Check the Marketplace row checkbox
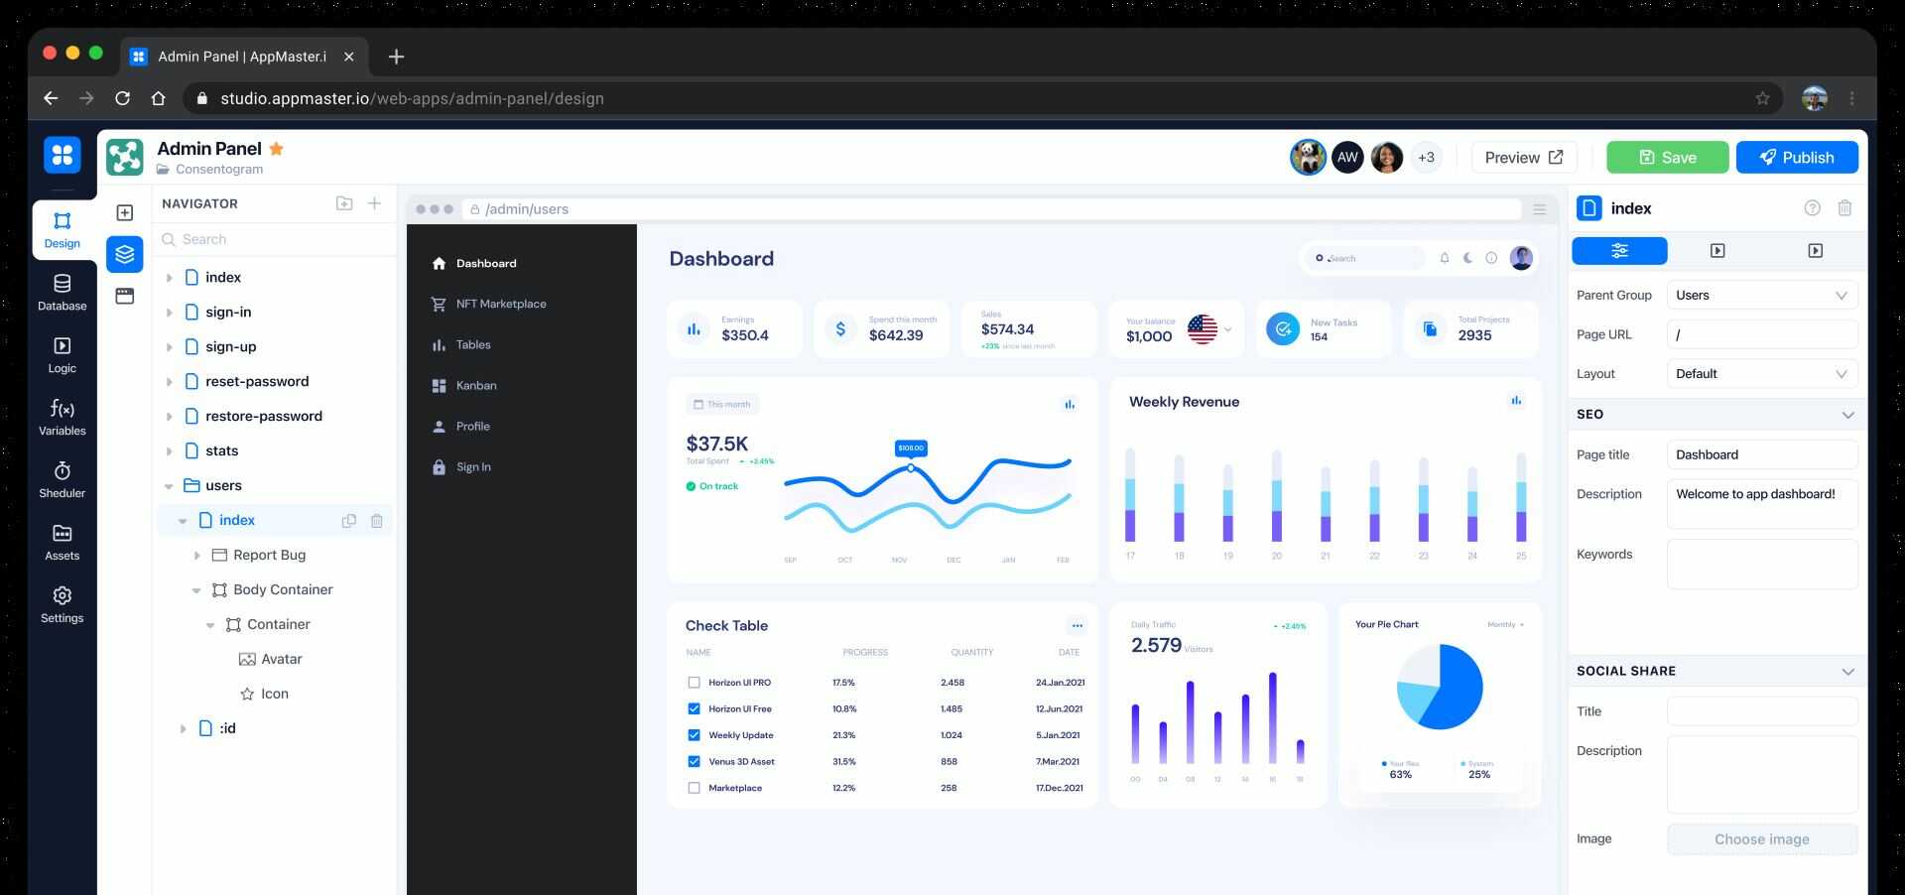 [694, 788]
